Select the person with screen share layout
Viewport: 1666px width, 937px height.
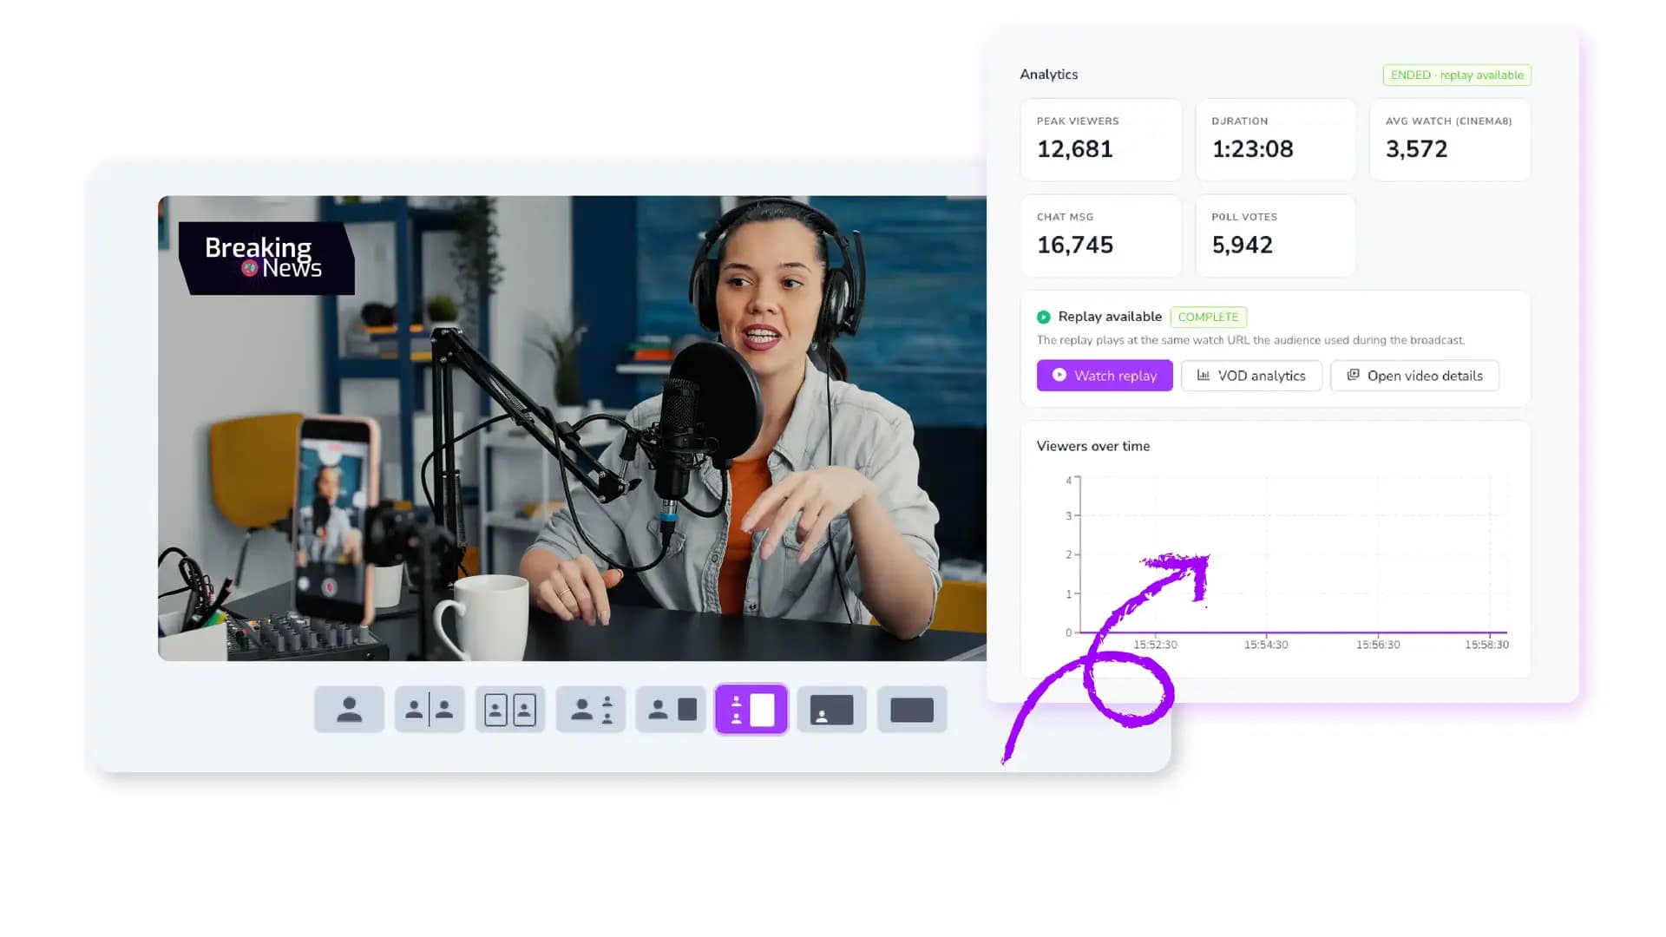pos(671,710)
